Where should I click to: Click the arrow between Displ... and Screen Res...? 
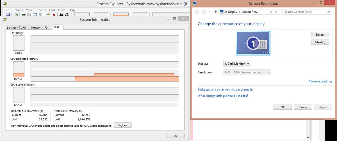240,12
